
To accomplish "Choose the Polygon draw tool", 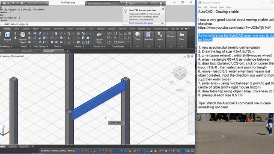I will coord(52,42).
